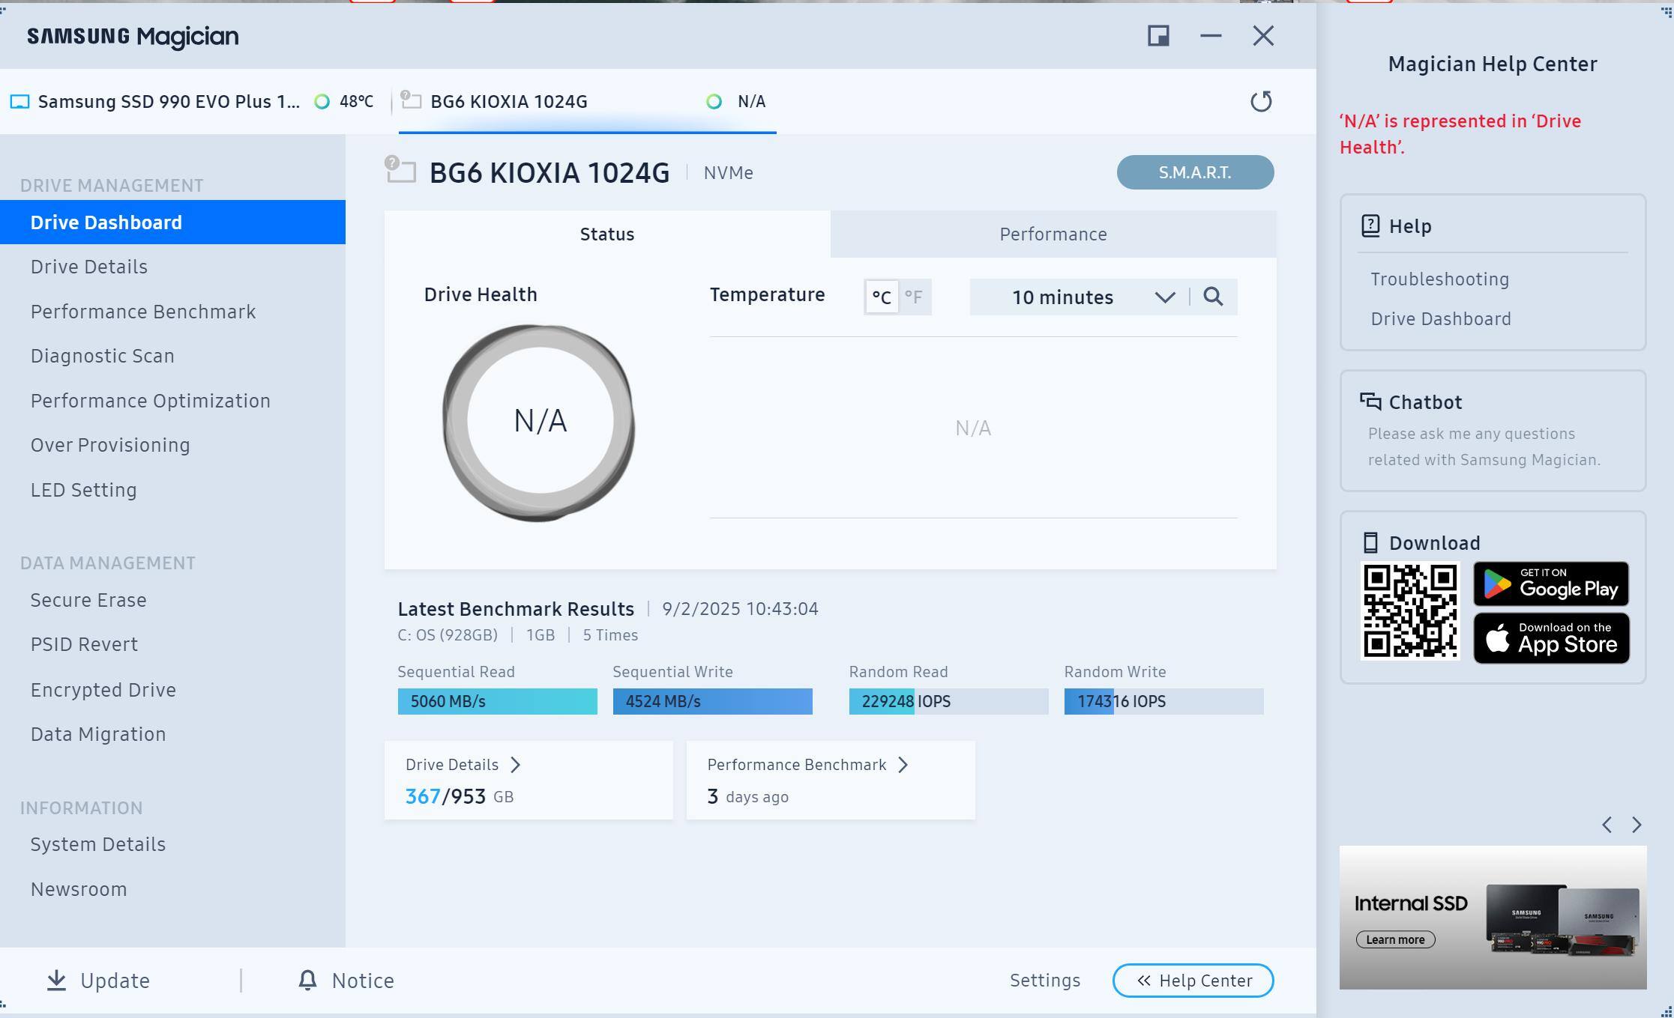Viewport: 1674px width, 1018px height.
Task: Switch to the Performance tab
Action: pos(1053,234)
